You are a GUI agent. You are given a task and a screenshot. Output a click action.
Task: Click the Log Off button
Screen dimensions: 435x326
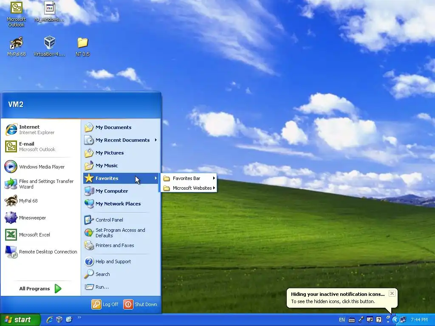(105, 304)
